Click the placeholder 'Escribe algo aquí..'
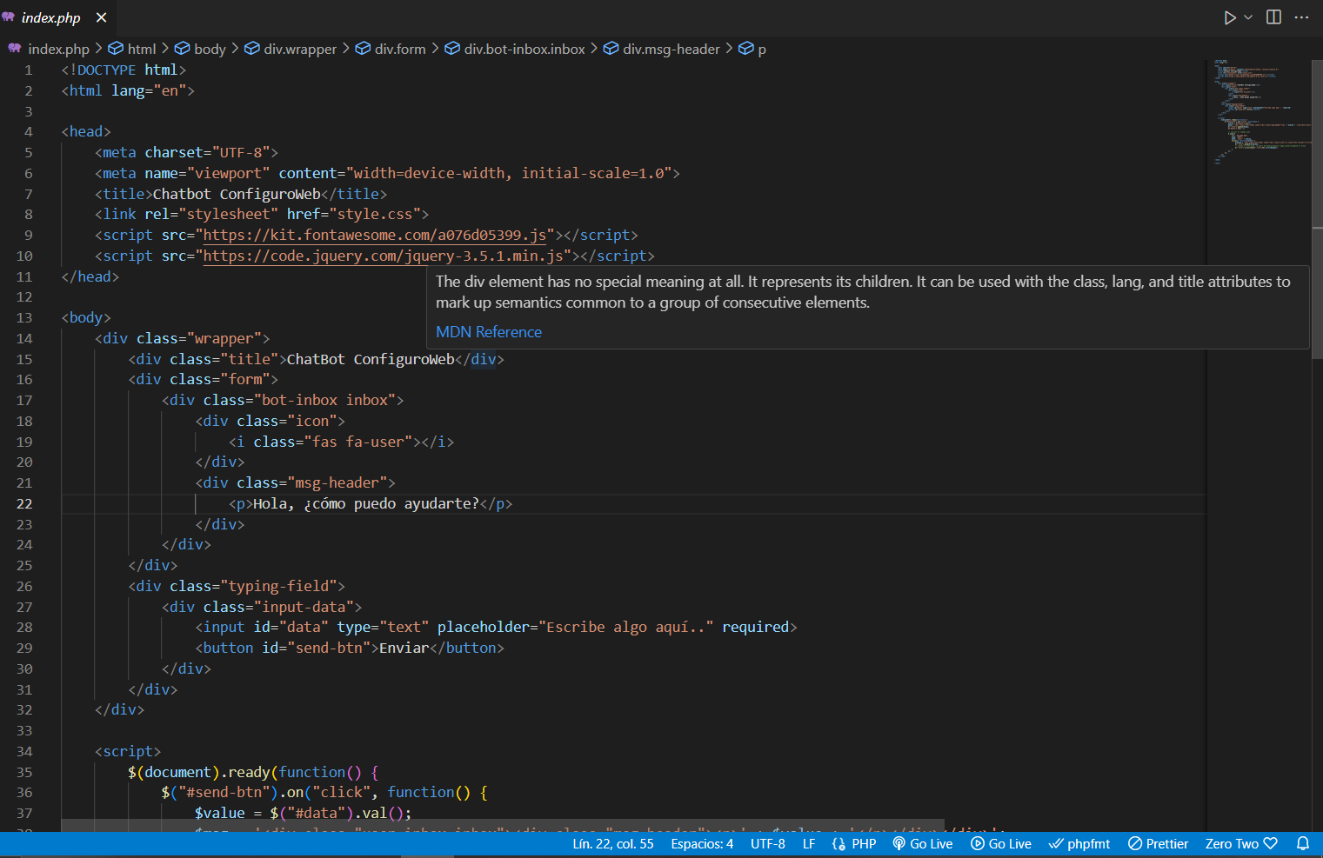 click(625, 628)
